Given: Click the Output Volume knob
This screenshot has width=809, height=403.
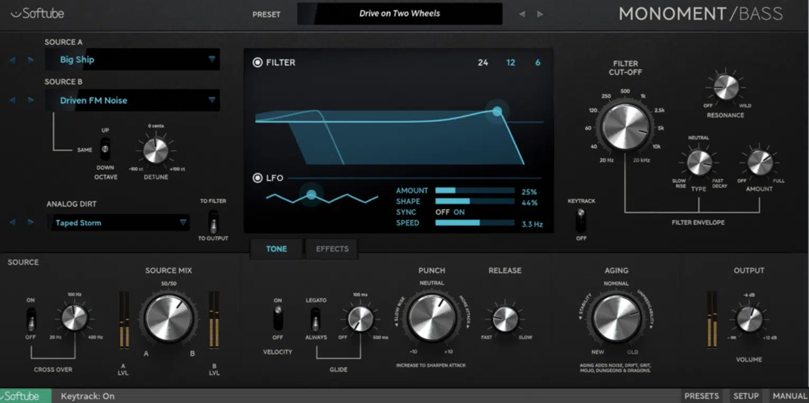Looking at the screenshot, I should 749,319.
